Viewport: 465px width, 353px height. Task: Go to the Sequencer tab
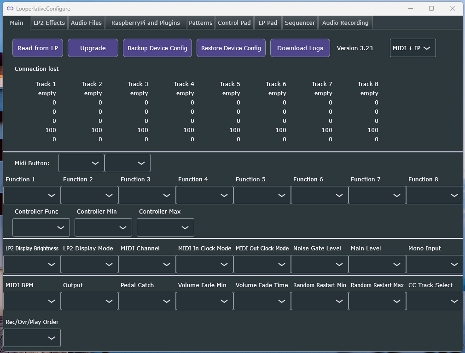pos(300,23)
